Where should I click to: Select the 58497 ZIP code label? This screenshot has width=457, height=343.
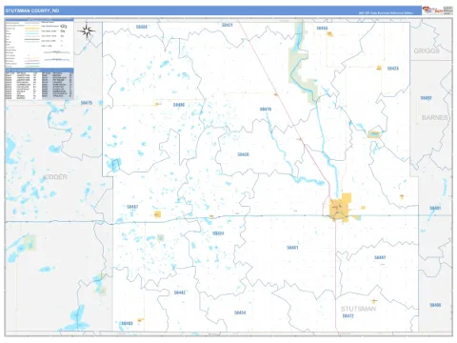click(x=380, y=257)
